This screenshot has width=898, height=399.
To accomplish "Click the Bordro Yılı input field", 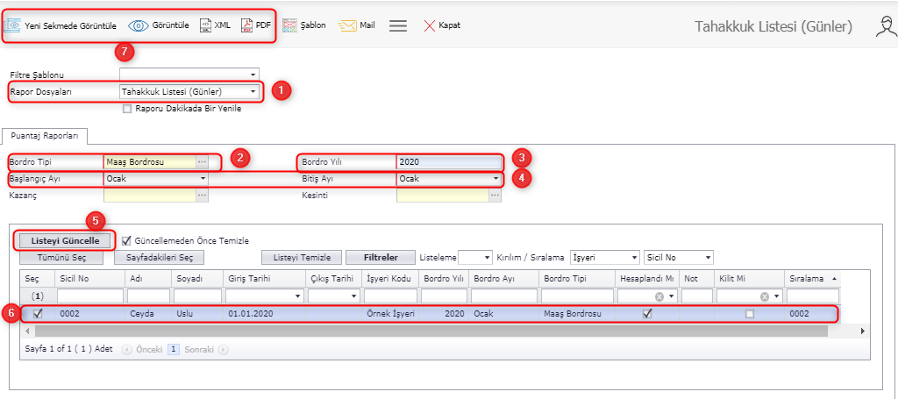I will (449, 162).
